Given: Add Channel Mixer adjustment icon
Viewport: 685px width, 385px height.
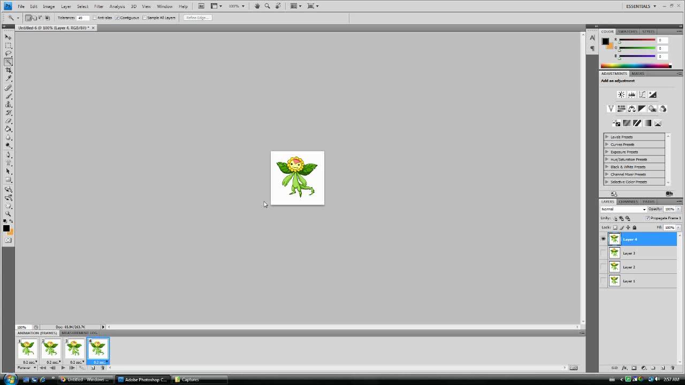Looking at the screenshot, I should 663,109.
